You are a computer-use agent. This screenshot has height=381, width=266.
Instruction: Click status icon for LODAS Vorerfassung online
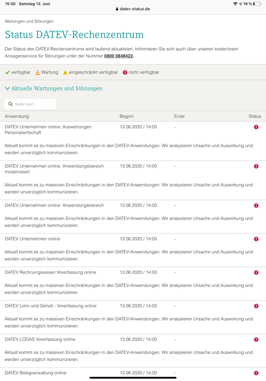256,340
